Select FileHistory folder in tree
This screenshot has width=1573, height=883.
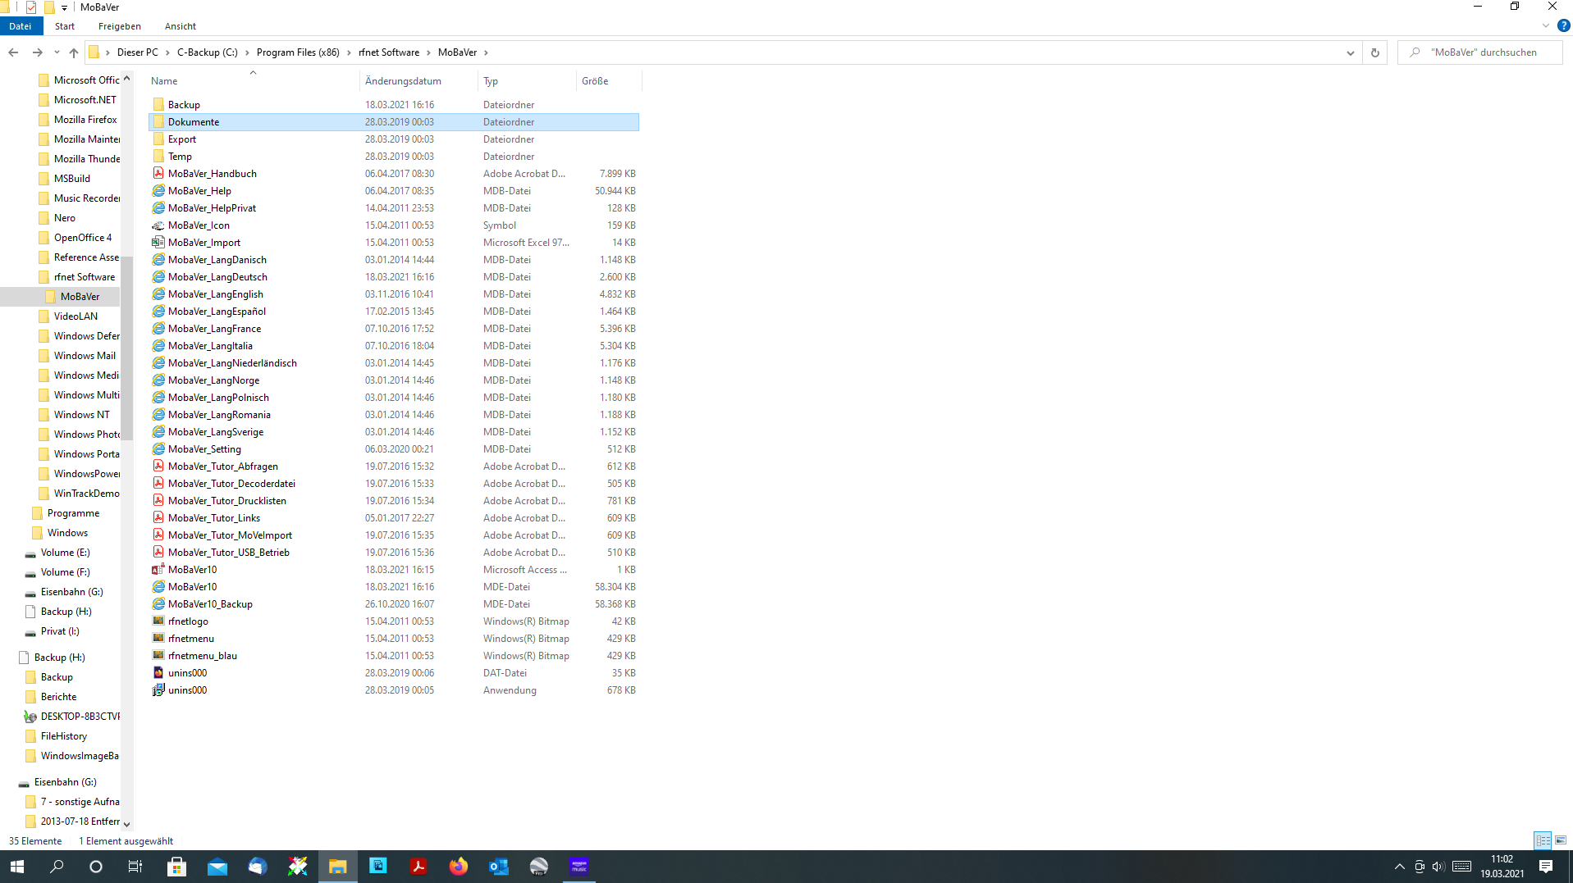64,736
